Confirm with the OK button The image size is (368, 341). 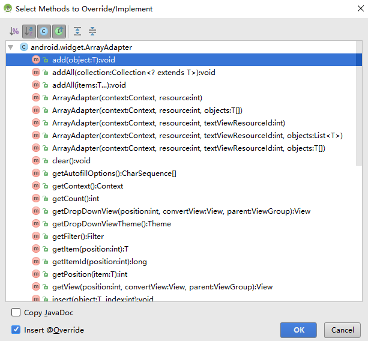pos(298,330)
